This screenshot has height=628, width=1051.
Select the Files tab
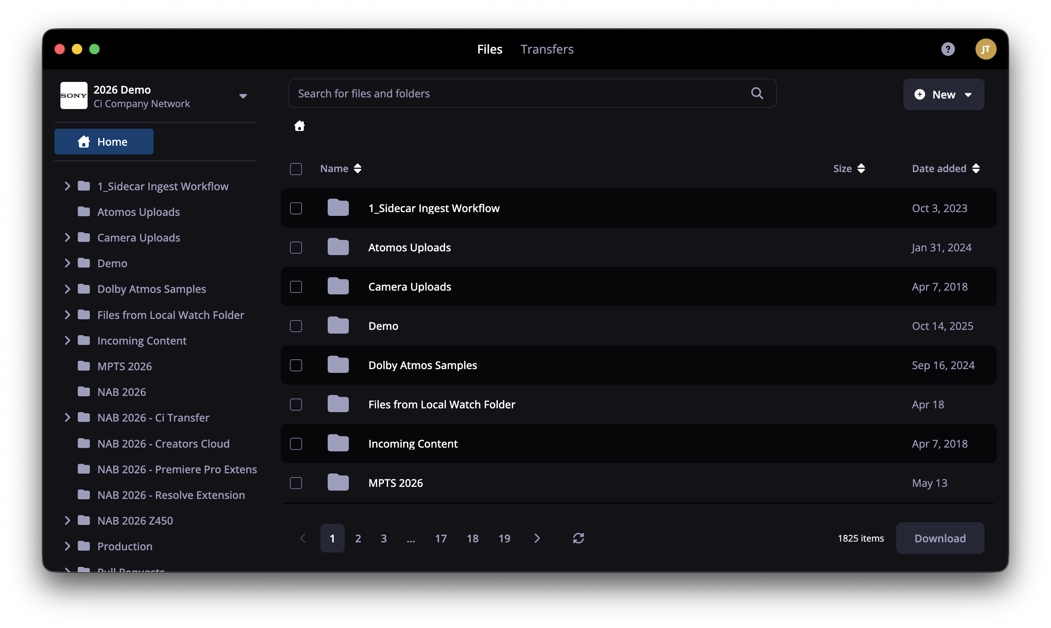click(489, 49)
